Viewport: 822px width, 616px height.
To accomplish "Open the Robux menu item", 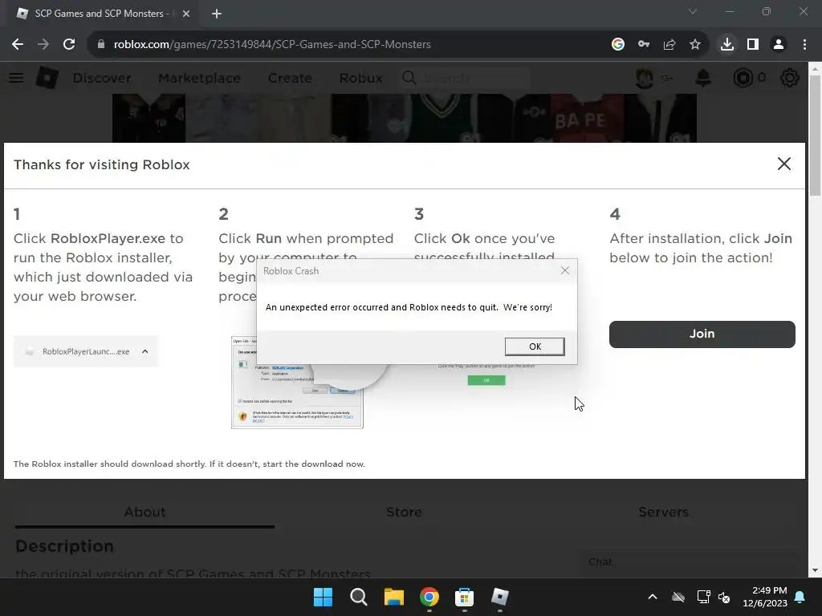I will (x=360, y=78).
